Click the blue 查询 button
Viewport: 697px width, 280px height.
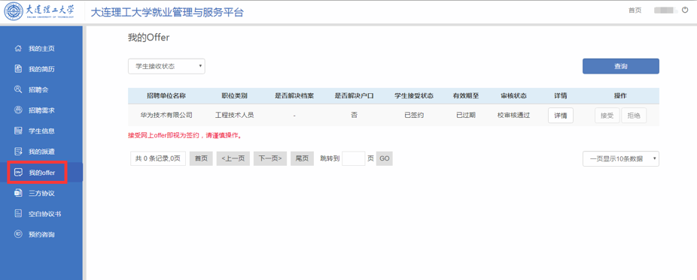(x=620, y=67)
